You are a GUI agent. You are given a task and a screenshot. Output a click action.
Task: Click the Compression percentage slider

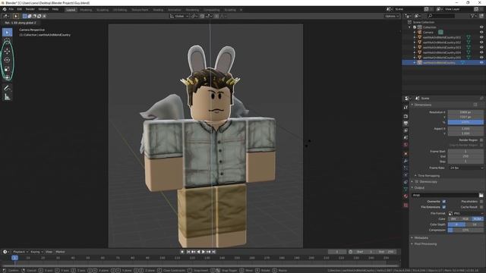coord(465,231)
